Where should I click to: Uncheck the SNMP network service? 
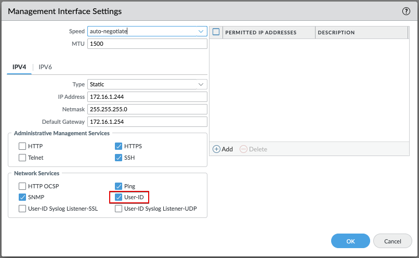click(22, 197)
